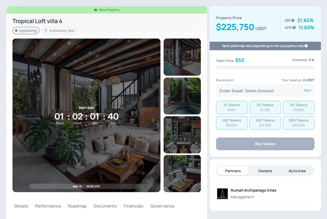Open the first pool view thumbnail
This screenshot has height=219, width=327.
click(x=182, y=57)
